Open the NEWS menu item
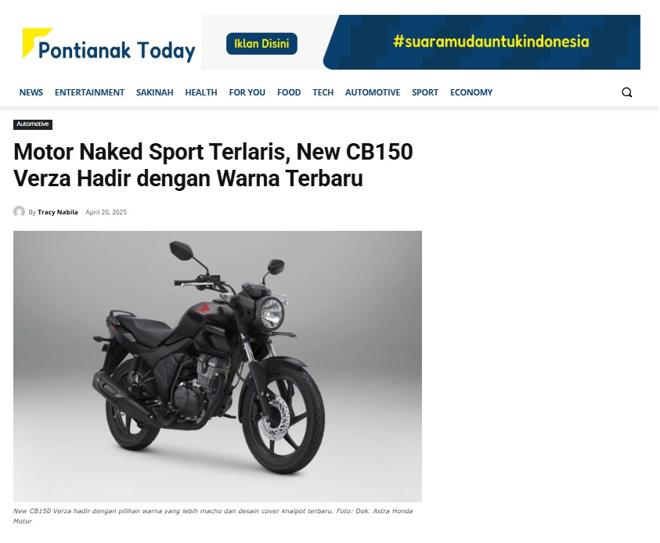The image size is (660, 543). pyautogui.click(x=31, y=92)
